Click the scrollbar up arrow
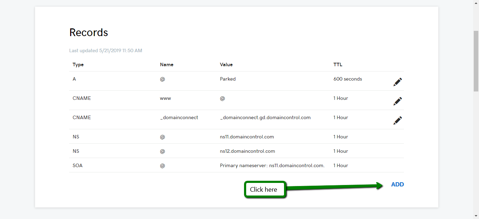 coord(477,2)
